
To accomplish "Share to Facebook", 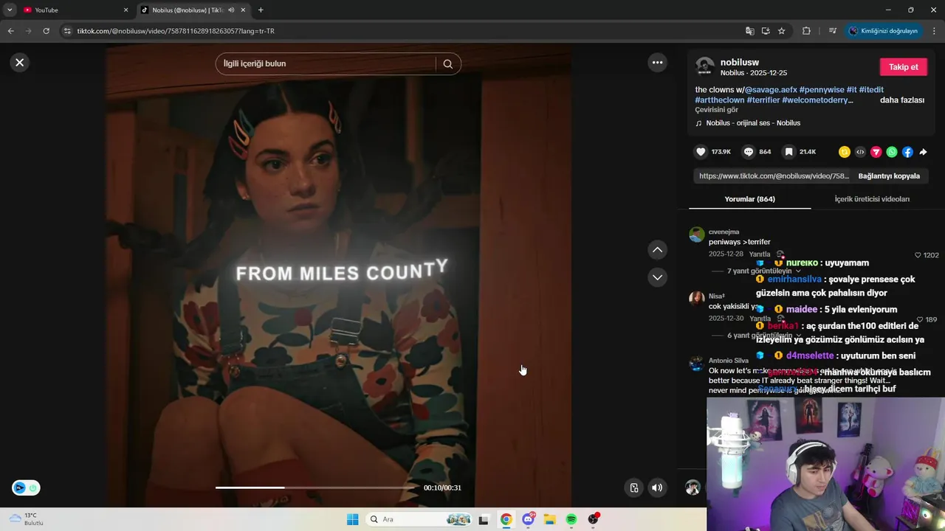I will [907, 152].
